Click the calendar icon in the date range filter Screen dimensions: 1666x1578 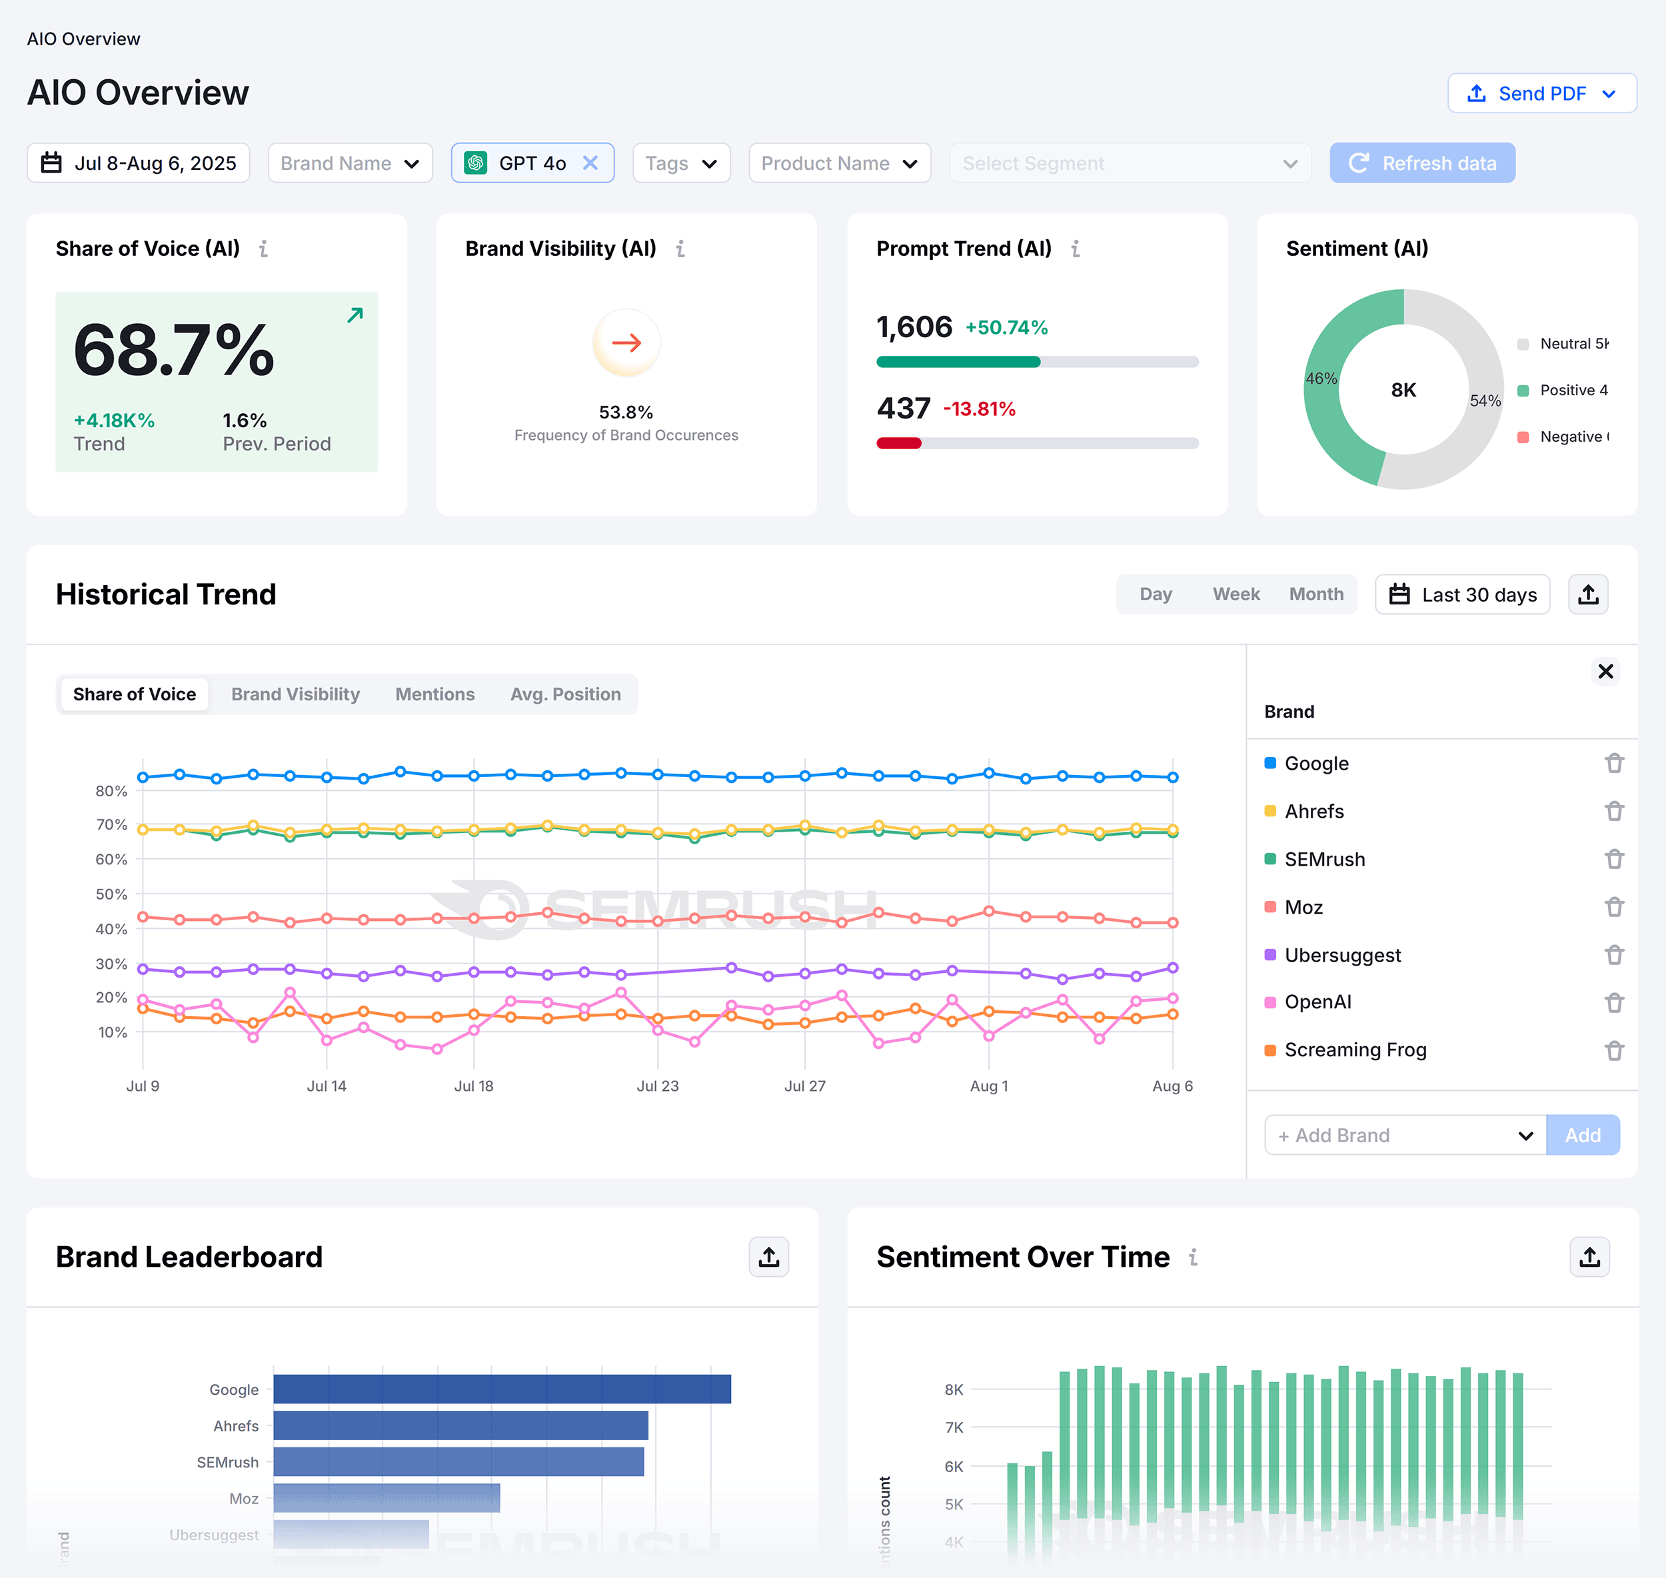tap(49, 163)
